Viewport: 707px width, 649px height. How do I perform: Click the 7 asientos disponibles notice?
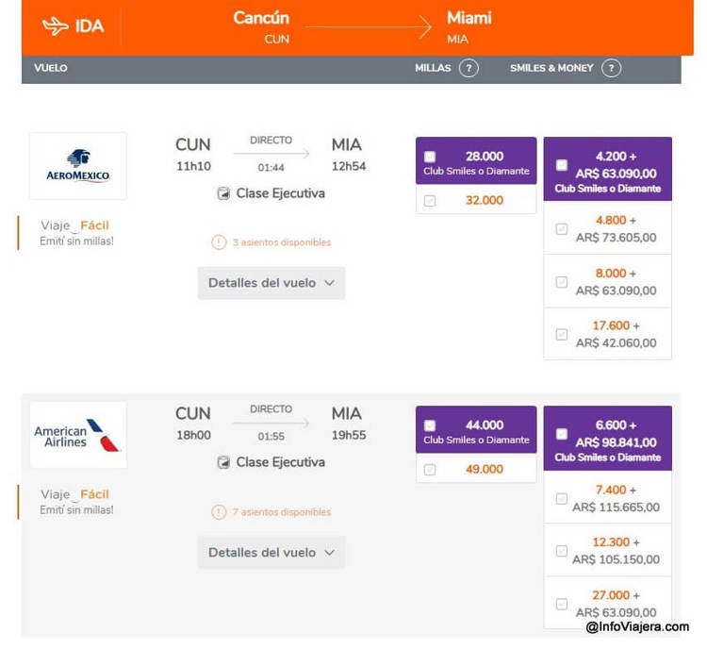[x=281, y=512]
